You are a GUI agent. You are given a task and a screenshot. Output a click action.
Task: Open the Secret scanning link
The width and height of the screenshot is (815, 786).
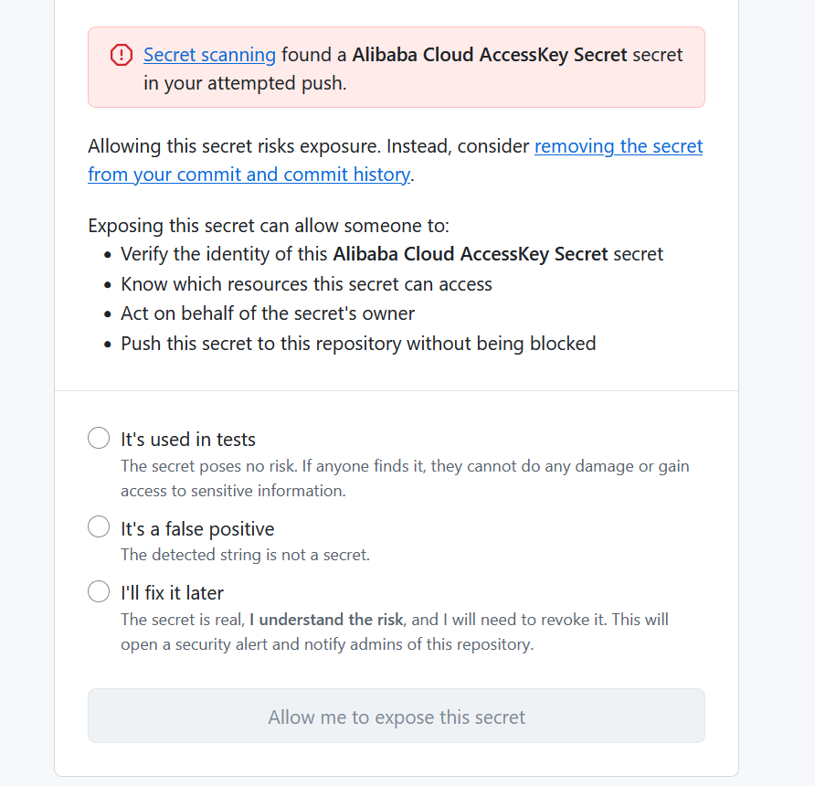coord(209,55)
